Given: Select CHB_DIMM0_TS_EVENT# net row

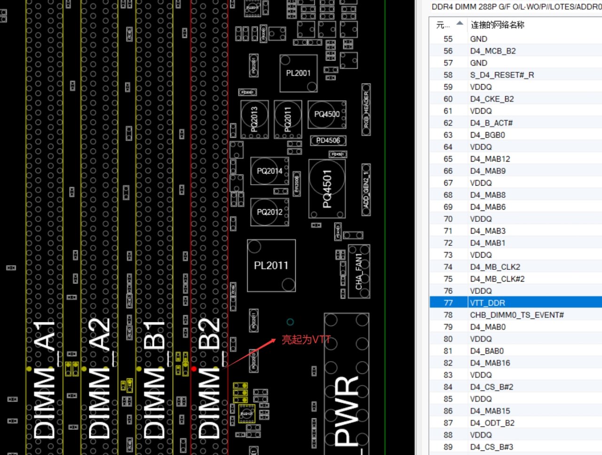Looking at the screenshot, I should click(x=516, y=315).
